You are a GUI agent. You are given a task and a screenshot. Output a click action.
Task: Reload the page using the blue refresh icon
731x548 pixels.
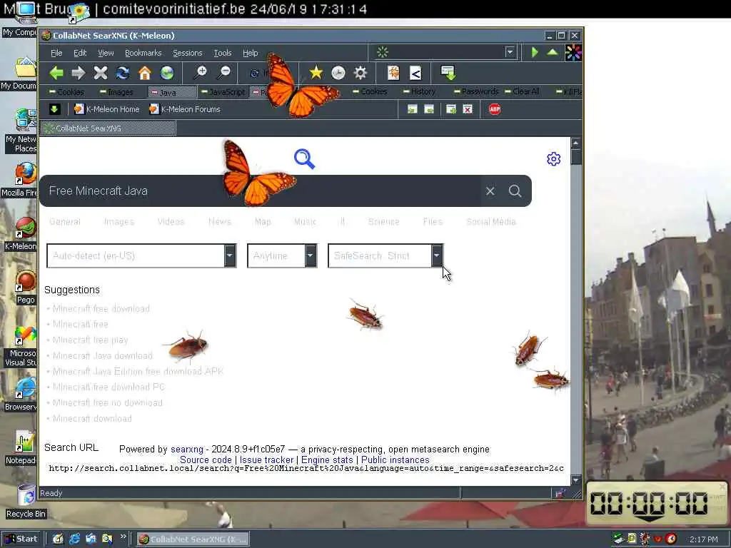(123, 73)
